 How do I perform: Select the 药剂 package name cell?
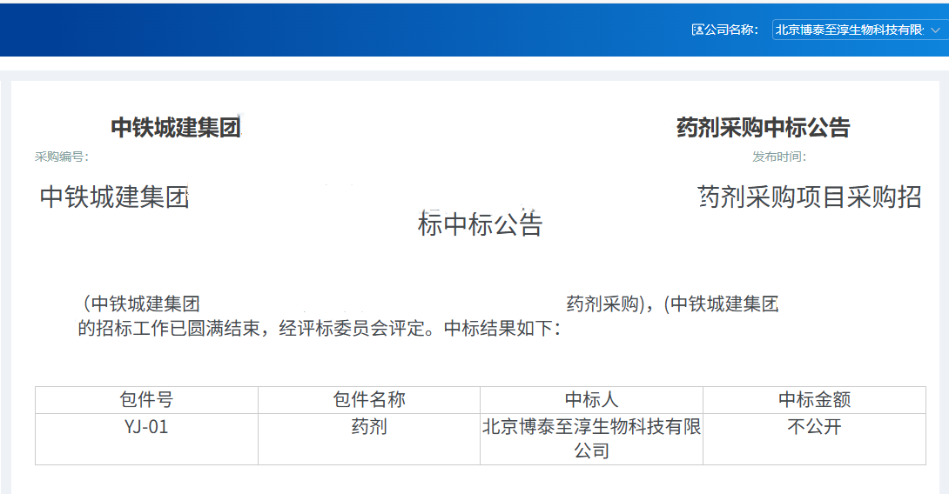(x=369, y=427)
